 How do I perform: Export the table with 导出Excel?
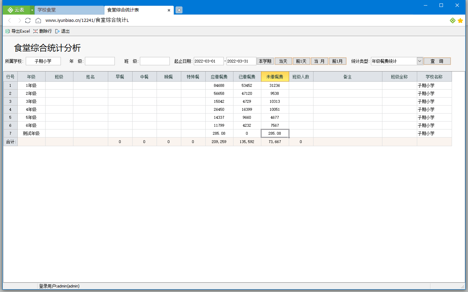point(18,31)
